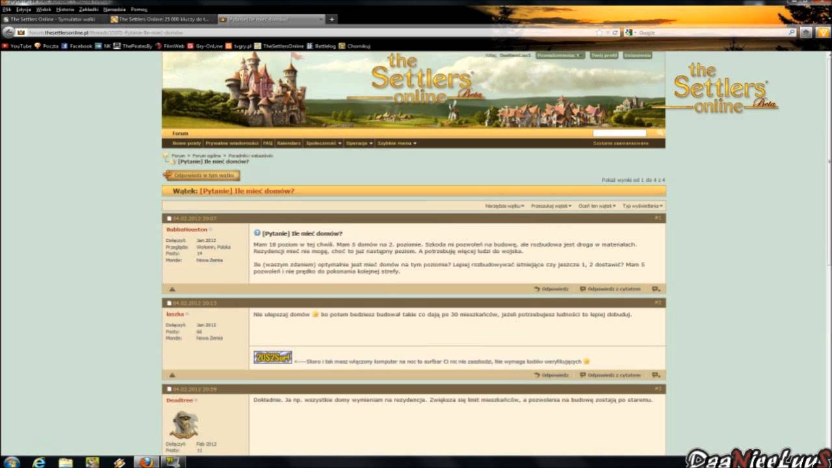Click Odpowiedz under laszka's post

pyautogui.click(x=551, y=375)
